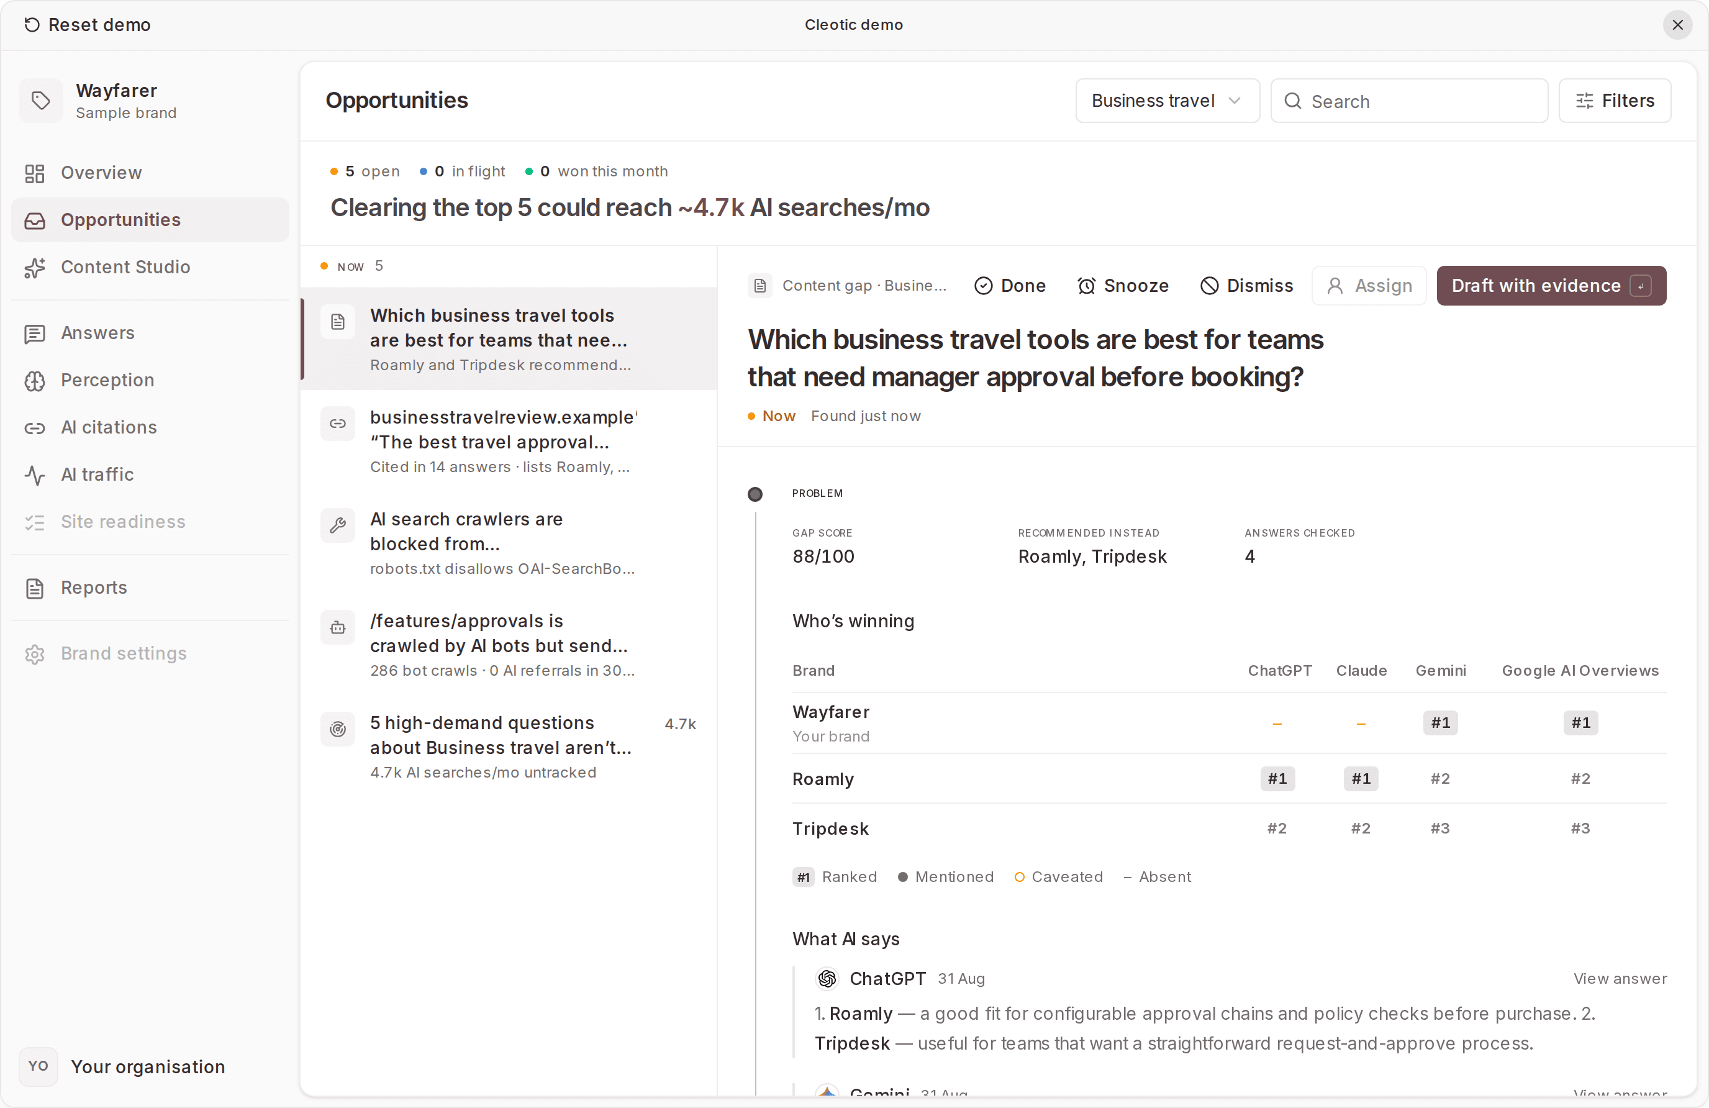Select Opportunities in the sidebar
Viewport: 1709px width, 1108px height.
150,220
